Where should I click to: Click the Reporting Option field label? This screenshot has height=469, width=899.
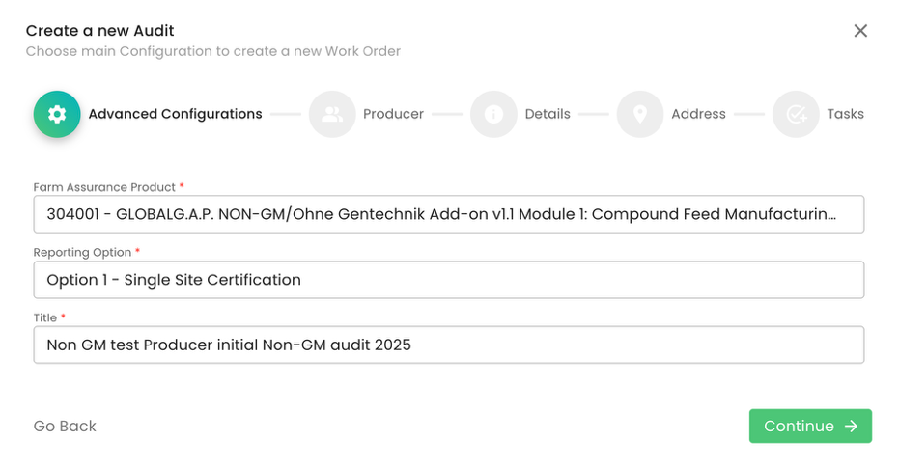coord(82,253)
